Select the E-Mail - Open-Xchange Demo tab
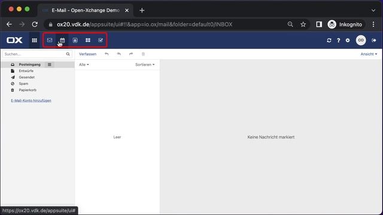 [x=85, y=11]
